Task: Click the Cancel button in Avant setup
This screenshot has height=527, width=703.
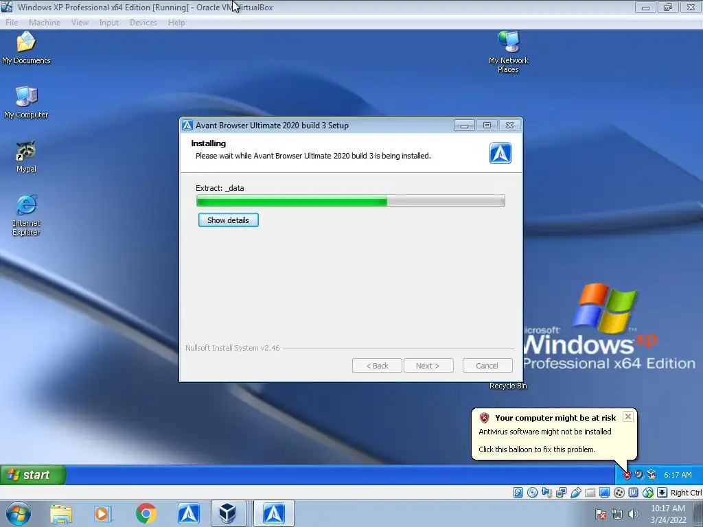Action: (x=487, y=366)
